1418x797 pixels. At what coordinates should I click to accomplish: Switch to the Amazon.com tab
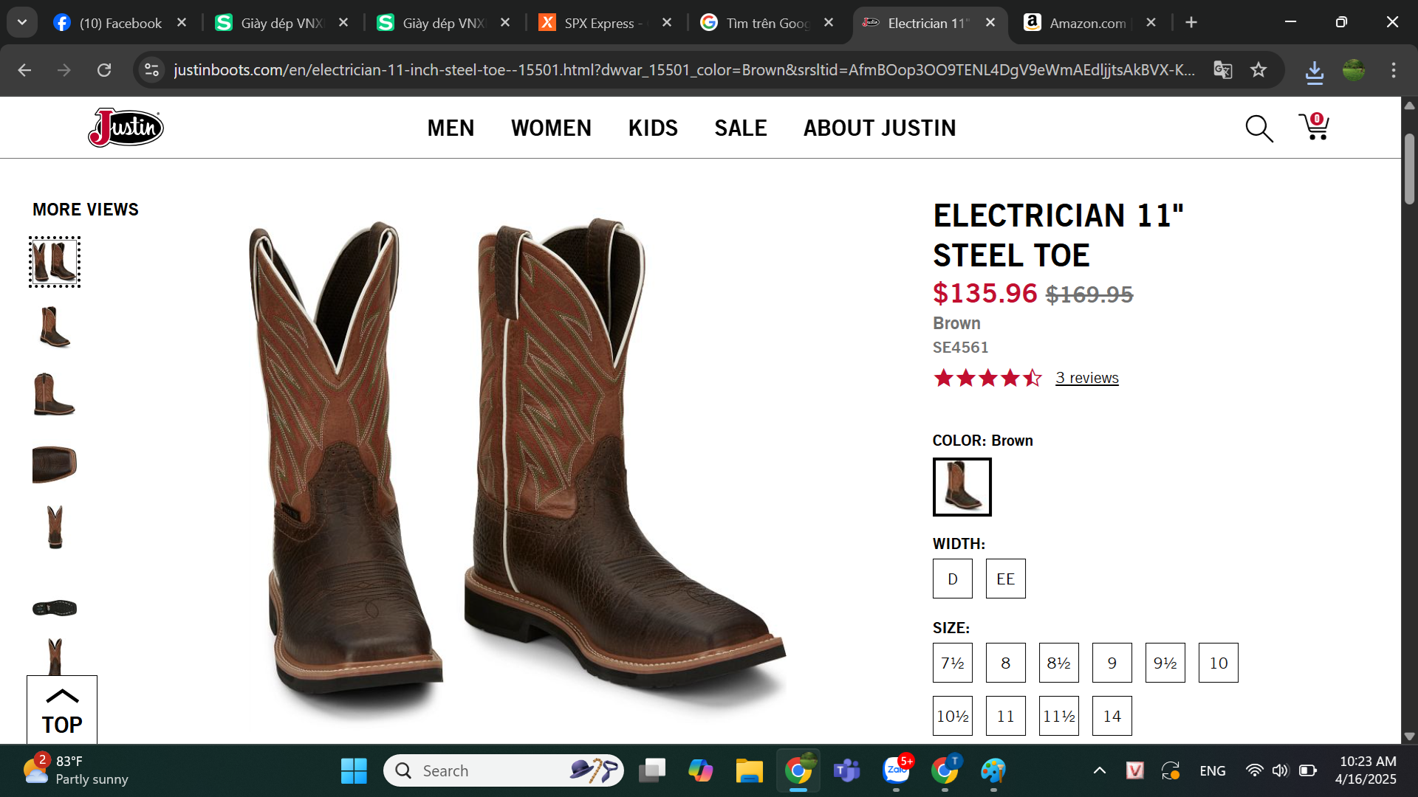(1086, 23)
